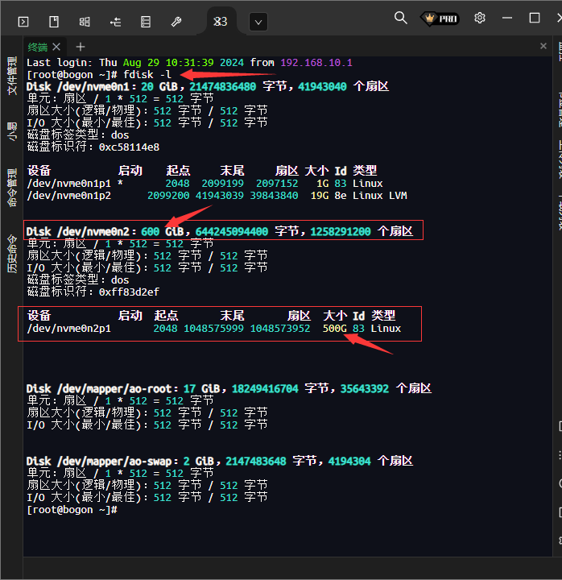The width and height of the screenshot is (562, 580).
Task: Add a new terminal tab with plus
Action: [x=81, y=47]
